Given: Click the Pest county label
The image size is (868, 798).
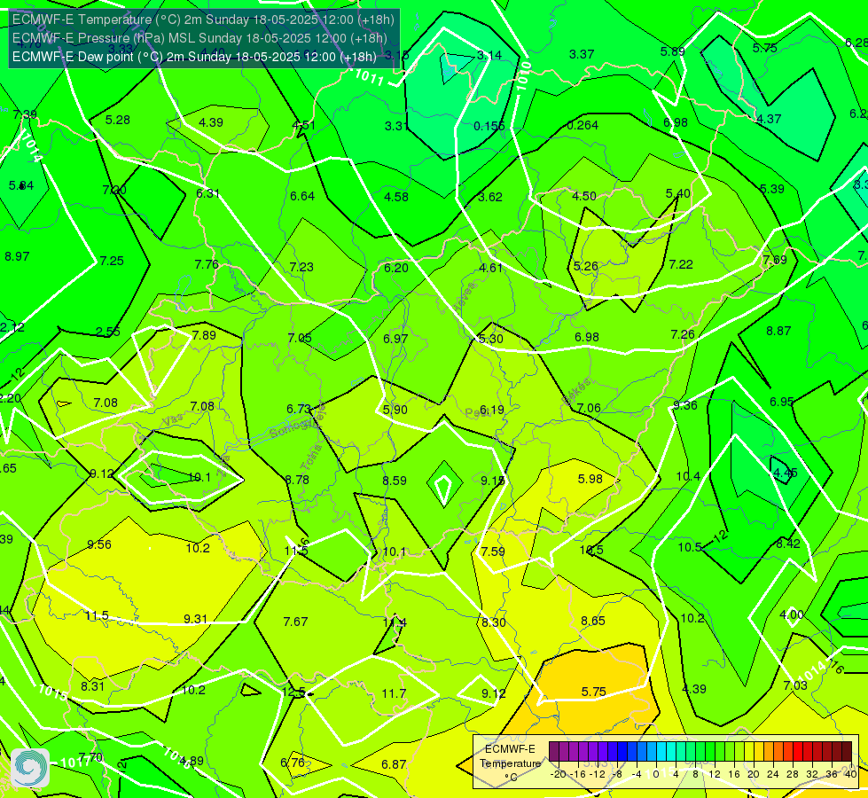Looking at the screenshot, I should click(x=477, y=412).
